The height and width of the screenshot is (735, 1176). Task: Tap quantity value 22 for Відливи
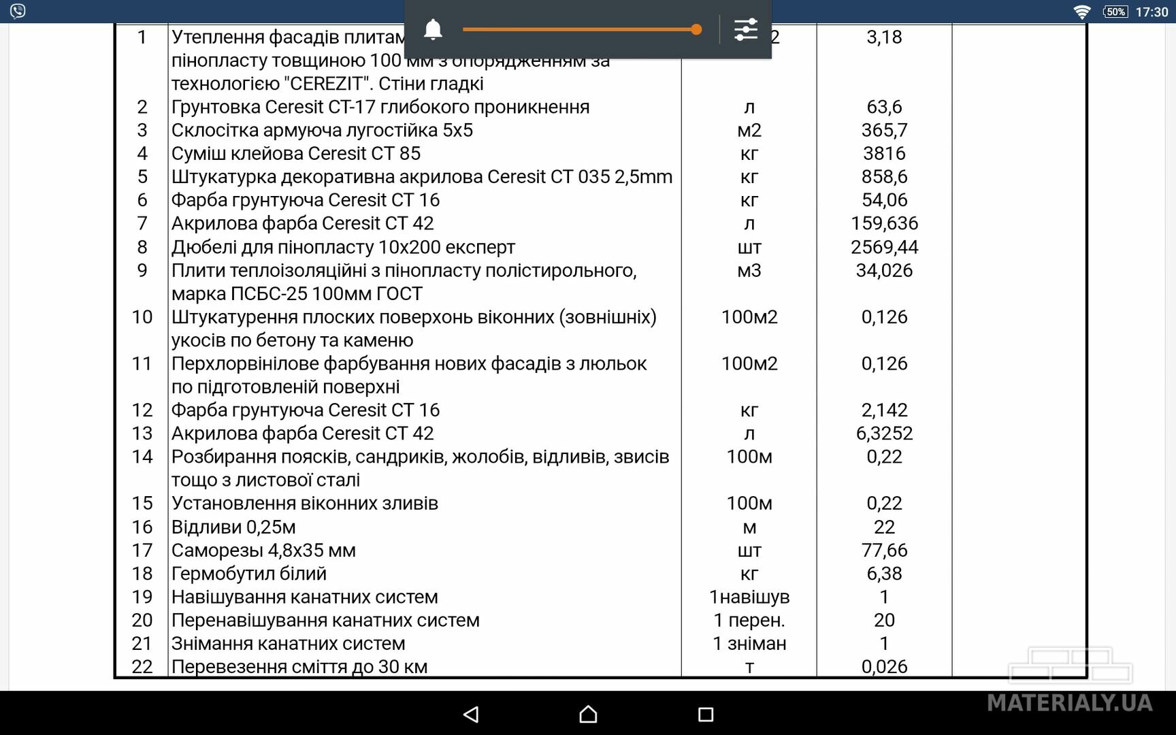coord(884,527)
